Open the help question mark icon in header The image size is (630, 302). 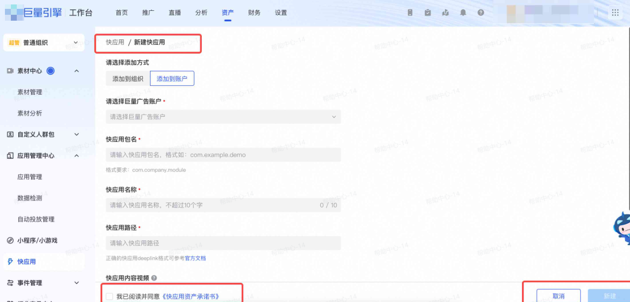click(x=481, y=13)
